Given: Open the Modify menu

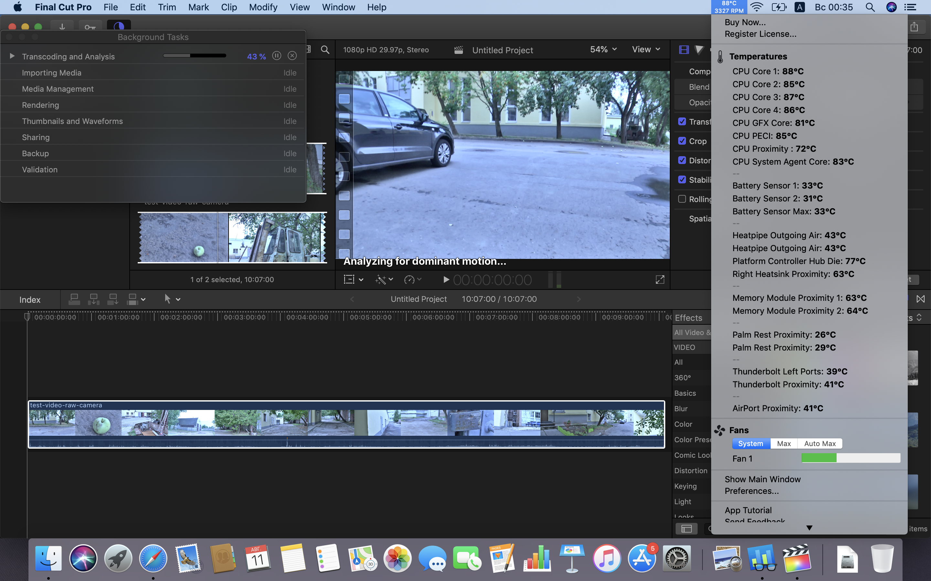Looking at the screenshot, I should [x=263, y=7].
